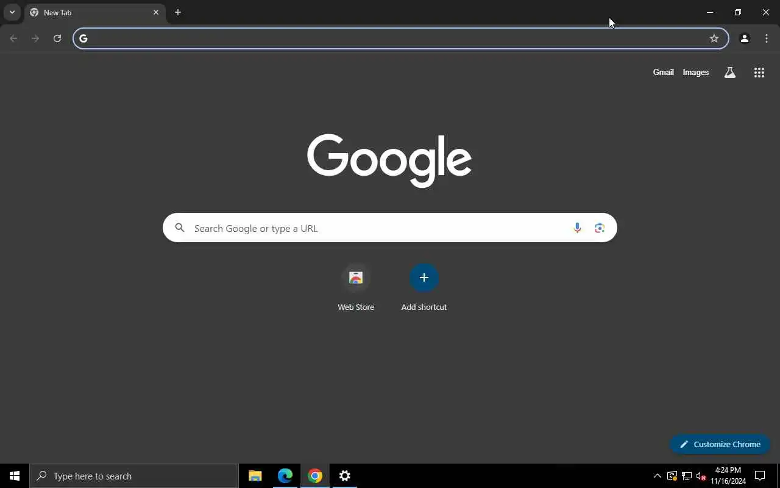Click the Type here to search box

point(134,476)
